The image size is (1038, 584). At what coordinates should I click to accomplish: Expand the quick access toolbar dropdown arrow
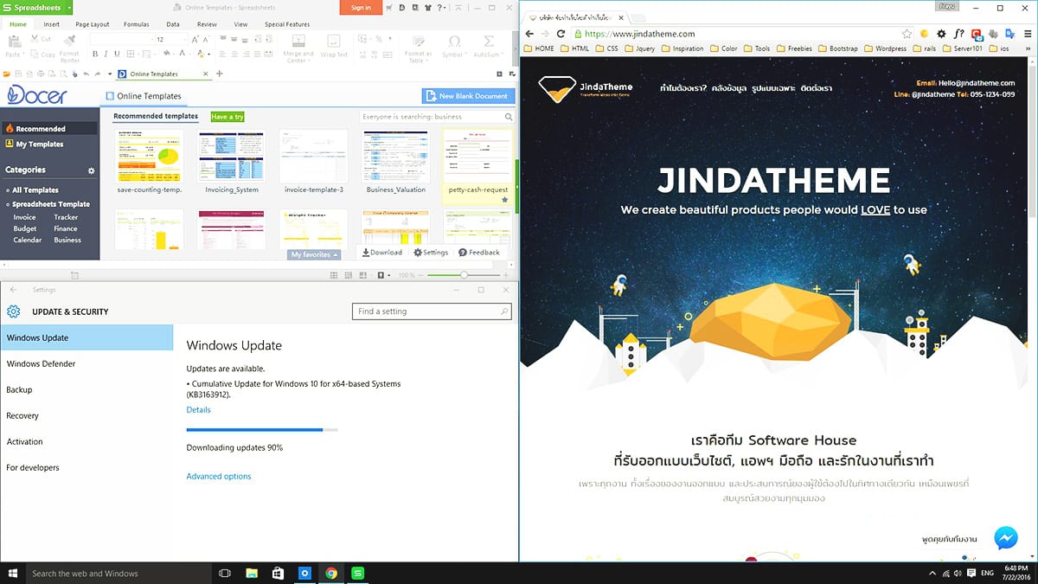pos(110,74)
